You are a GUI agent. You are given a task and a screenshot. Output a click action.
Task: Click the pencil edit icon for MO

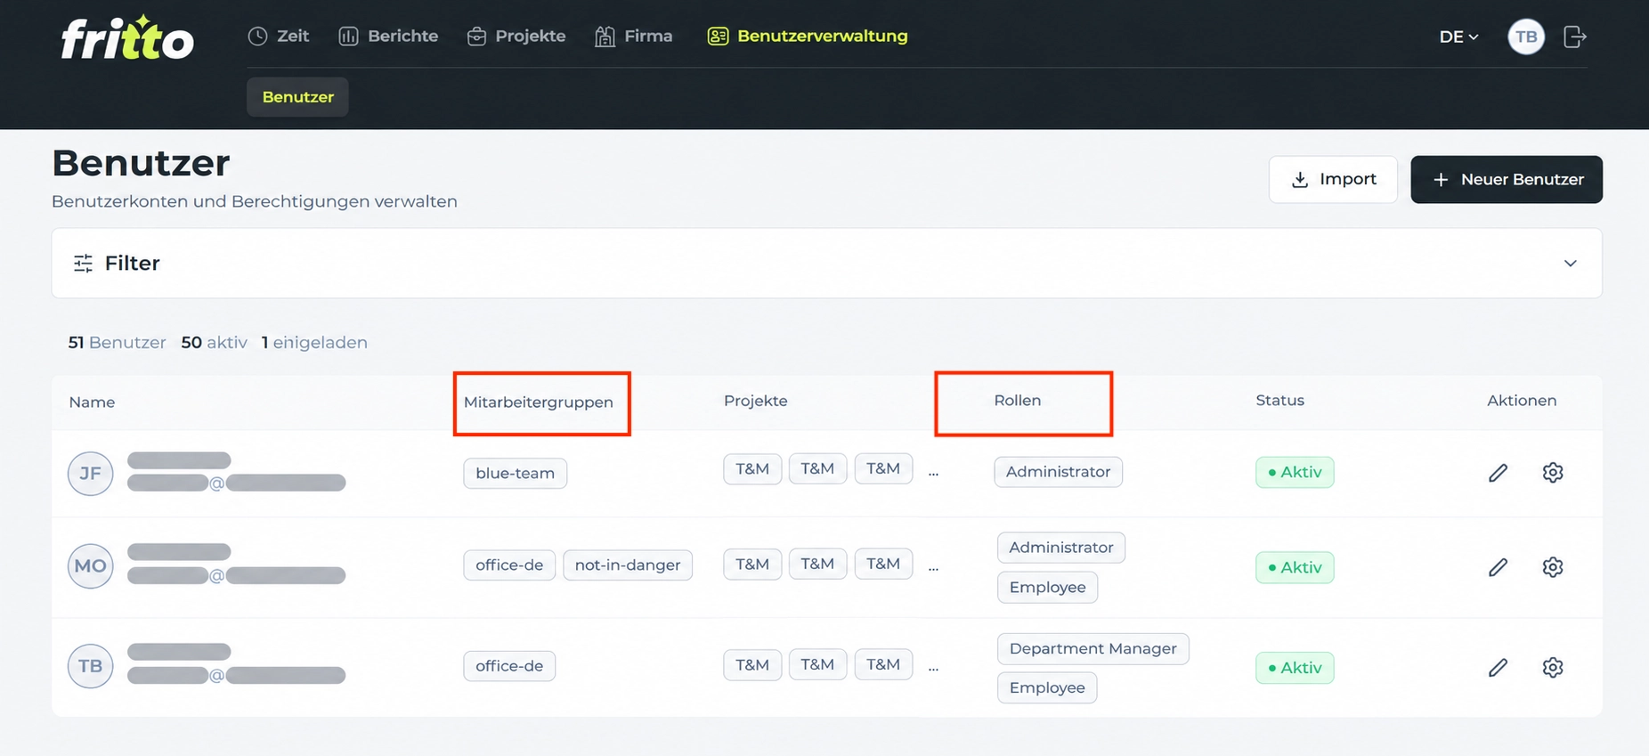coord(1498,567)
